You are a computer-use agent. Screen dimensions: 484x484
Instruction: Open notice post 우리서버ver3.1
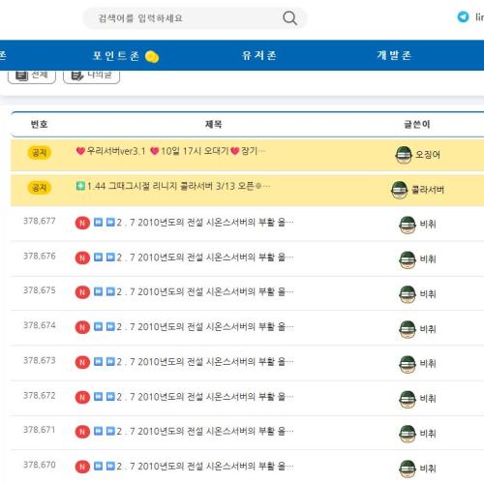click(171, 151)
